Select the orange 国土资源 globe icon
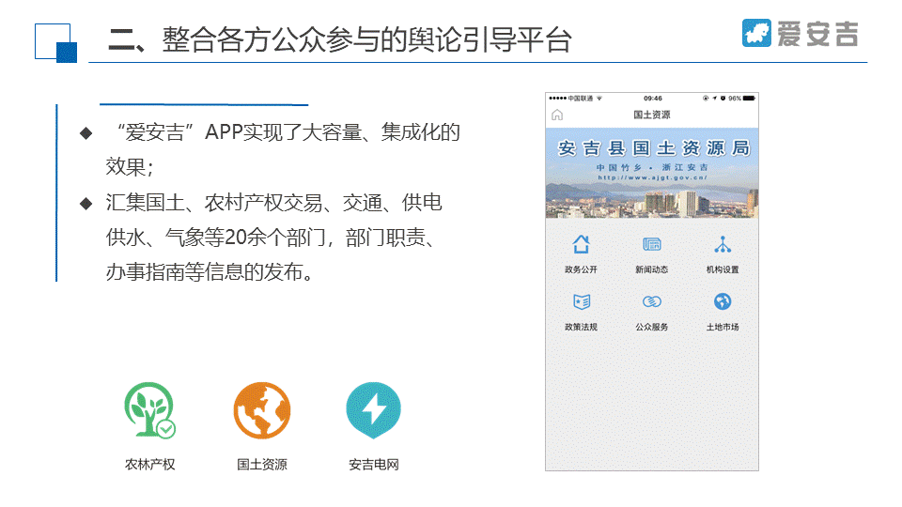902x507 pixels. coord(262,410)
